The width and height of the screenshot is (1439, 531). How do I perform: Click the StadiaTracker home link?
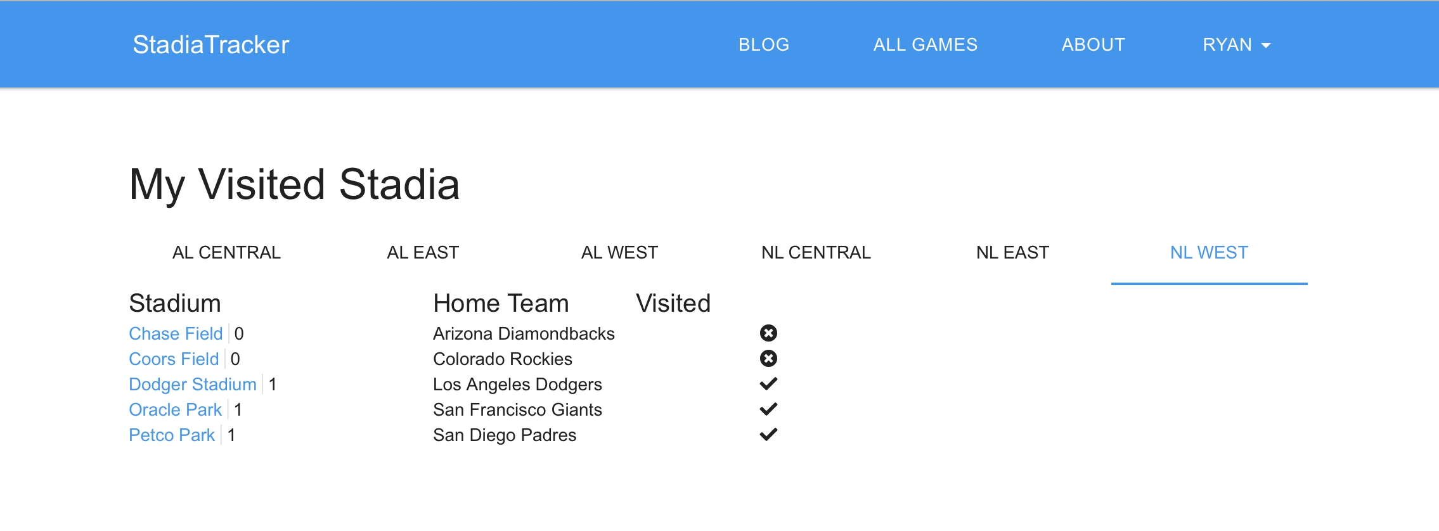[210, 44]
